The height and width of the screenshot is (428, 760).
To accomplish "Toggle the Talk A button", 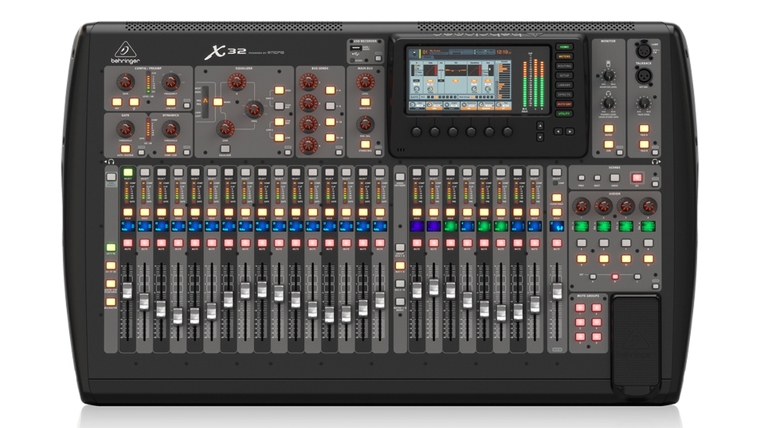I will click(x=644, y=129).
